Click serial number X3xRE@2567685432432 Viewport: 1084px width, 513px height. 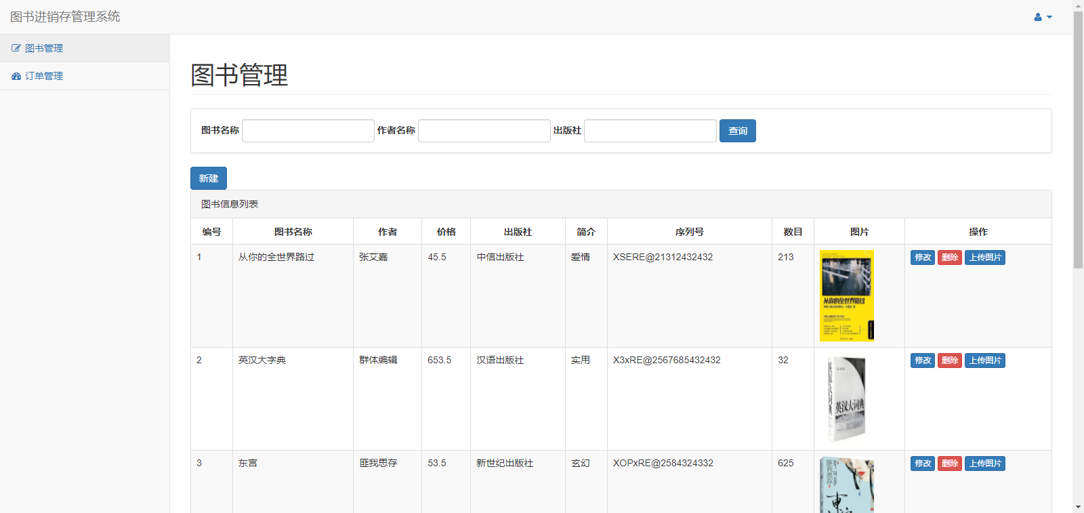[667, 361]
